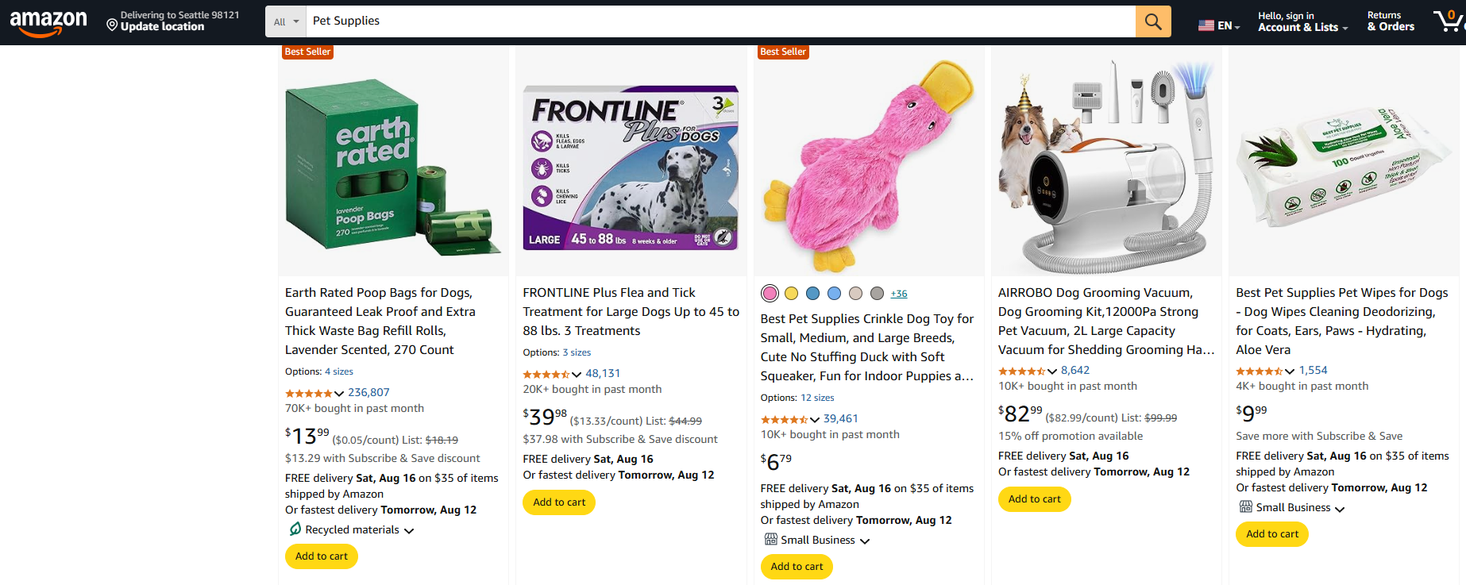The image size is (1466, 585).
Task: Open the 12 sizes link for crinkle toy
Action: [816, 397]
